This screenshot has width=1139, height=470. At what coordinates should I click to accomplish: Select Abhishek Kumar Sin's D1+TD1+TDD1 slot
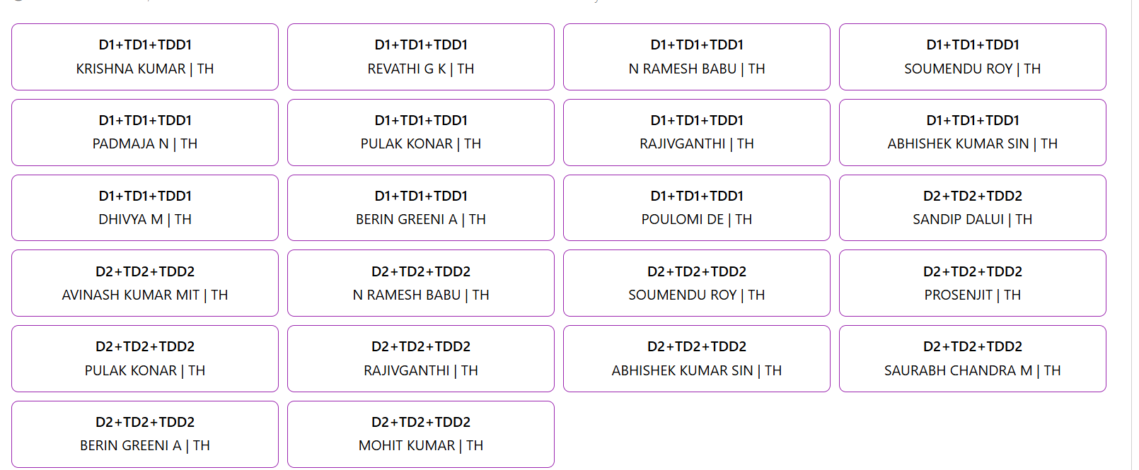tap(973, 133)
